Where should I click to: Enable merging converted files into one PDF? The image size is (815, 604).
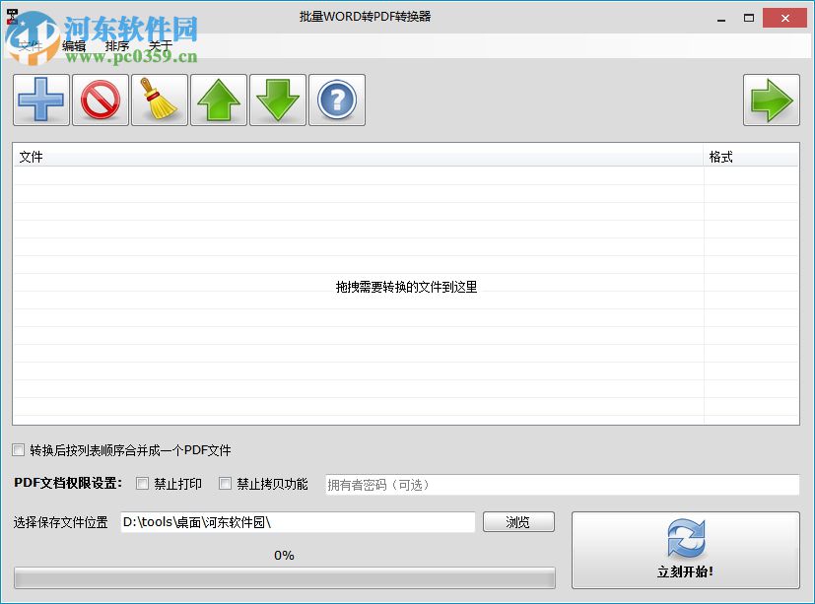point(18,450)
